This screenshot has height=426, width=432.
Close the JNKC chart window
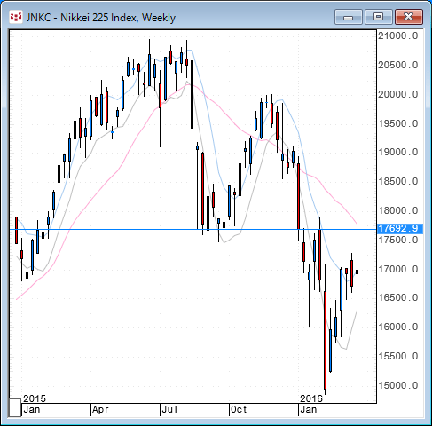coord(409,17)
